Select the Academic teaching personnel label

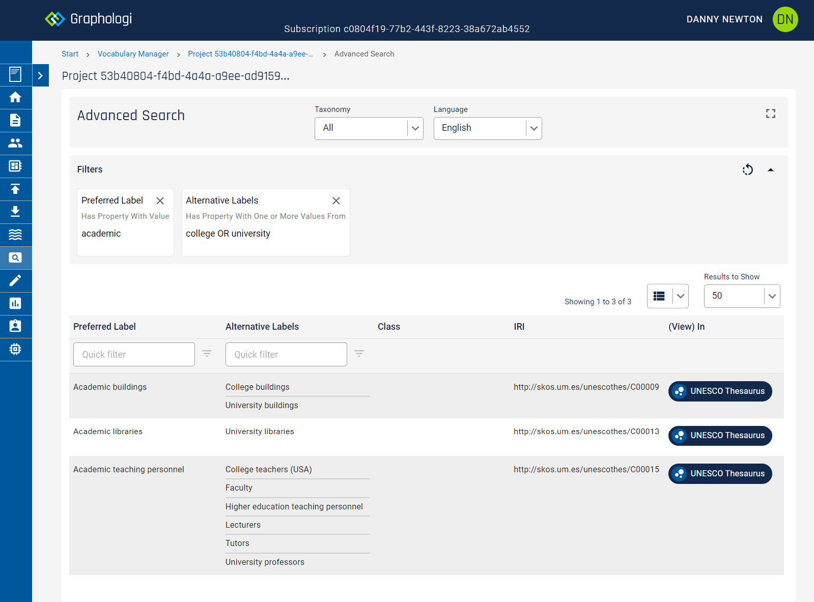129,470
